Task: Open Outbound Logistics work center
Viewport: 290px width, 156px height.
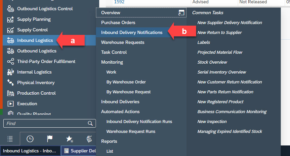Action: coord(37,51)
